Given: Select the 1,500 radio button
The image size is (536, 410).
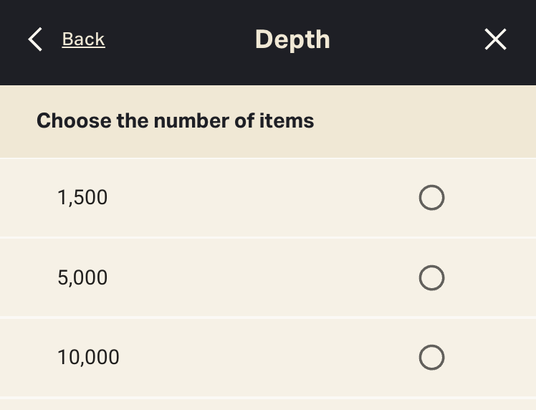Looking at the screenshot, I should (x=431, y=197).
